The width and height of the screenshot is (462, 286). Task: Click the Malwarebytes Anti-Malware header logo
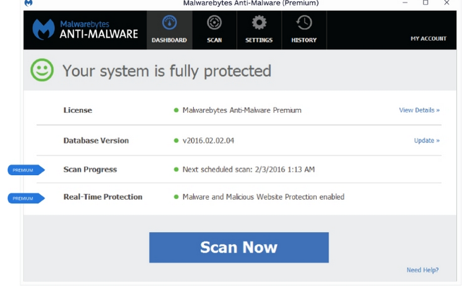[85, 30]
